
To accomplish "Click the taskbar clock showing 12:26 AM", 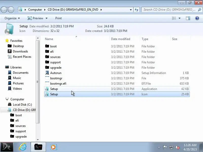I will tap(190, 147).
